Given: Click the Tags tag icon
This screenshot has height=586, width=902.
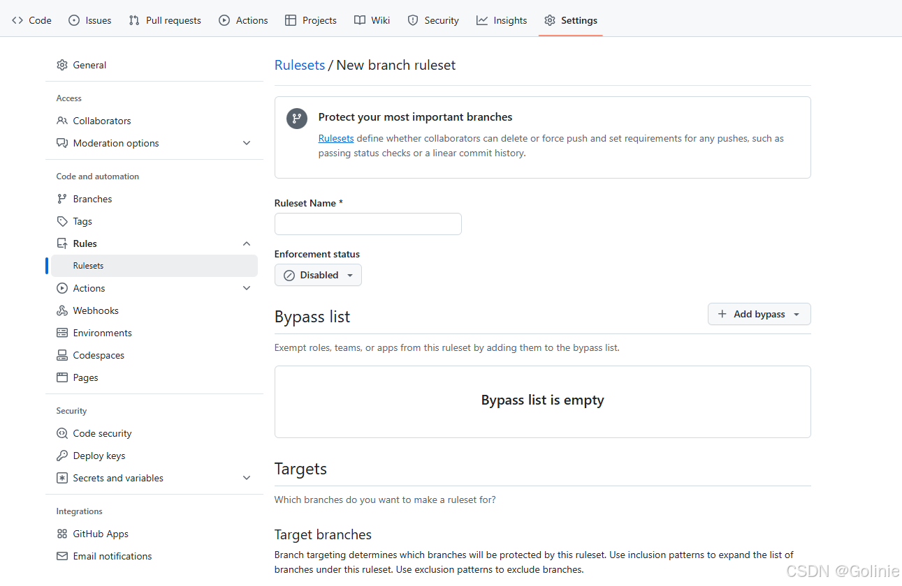Looking at the screenshot, I should coord(62,221).
